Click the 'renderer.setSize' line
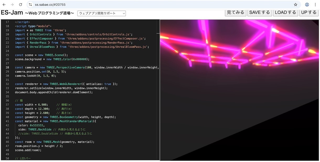 pyautogui.click(x=61, y=88)
